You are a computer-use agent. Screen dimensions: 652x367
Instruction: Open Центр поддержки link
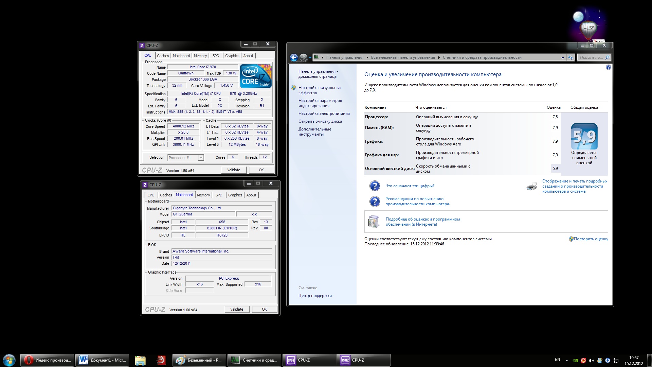[x=315, y=296]
